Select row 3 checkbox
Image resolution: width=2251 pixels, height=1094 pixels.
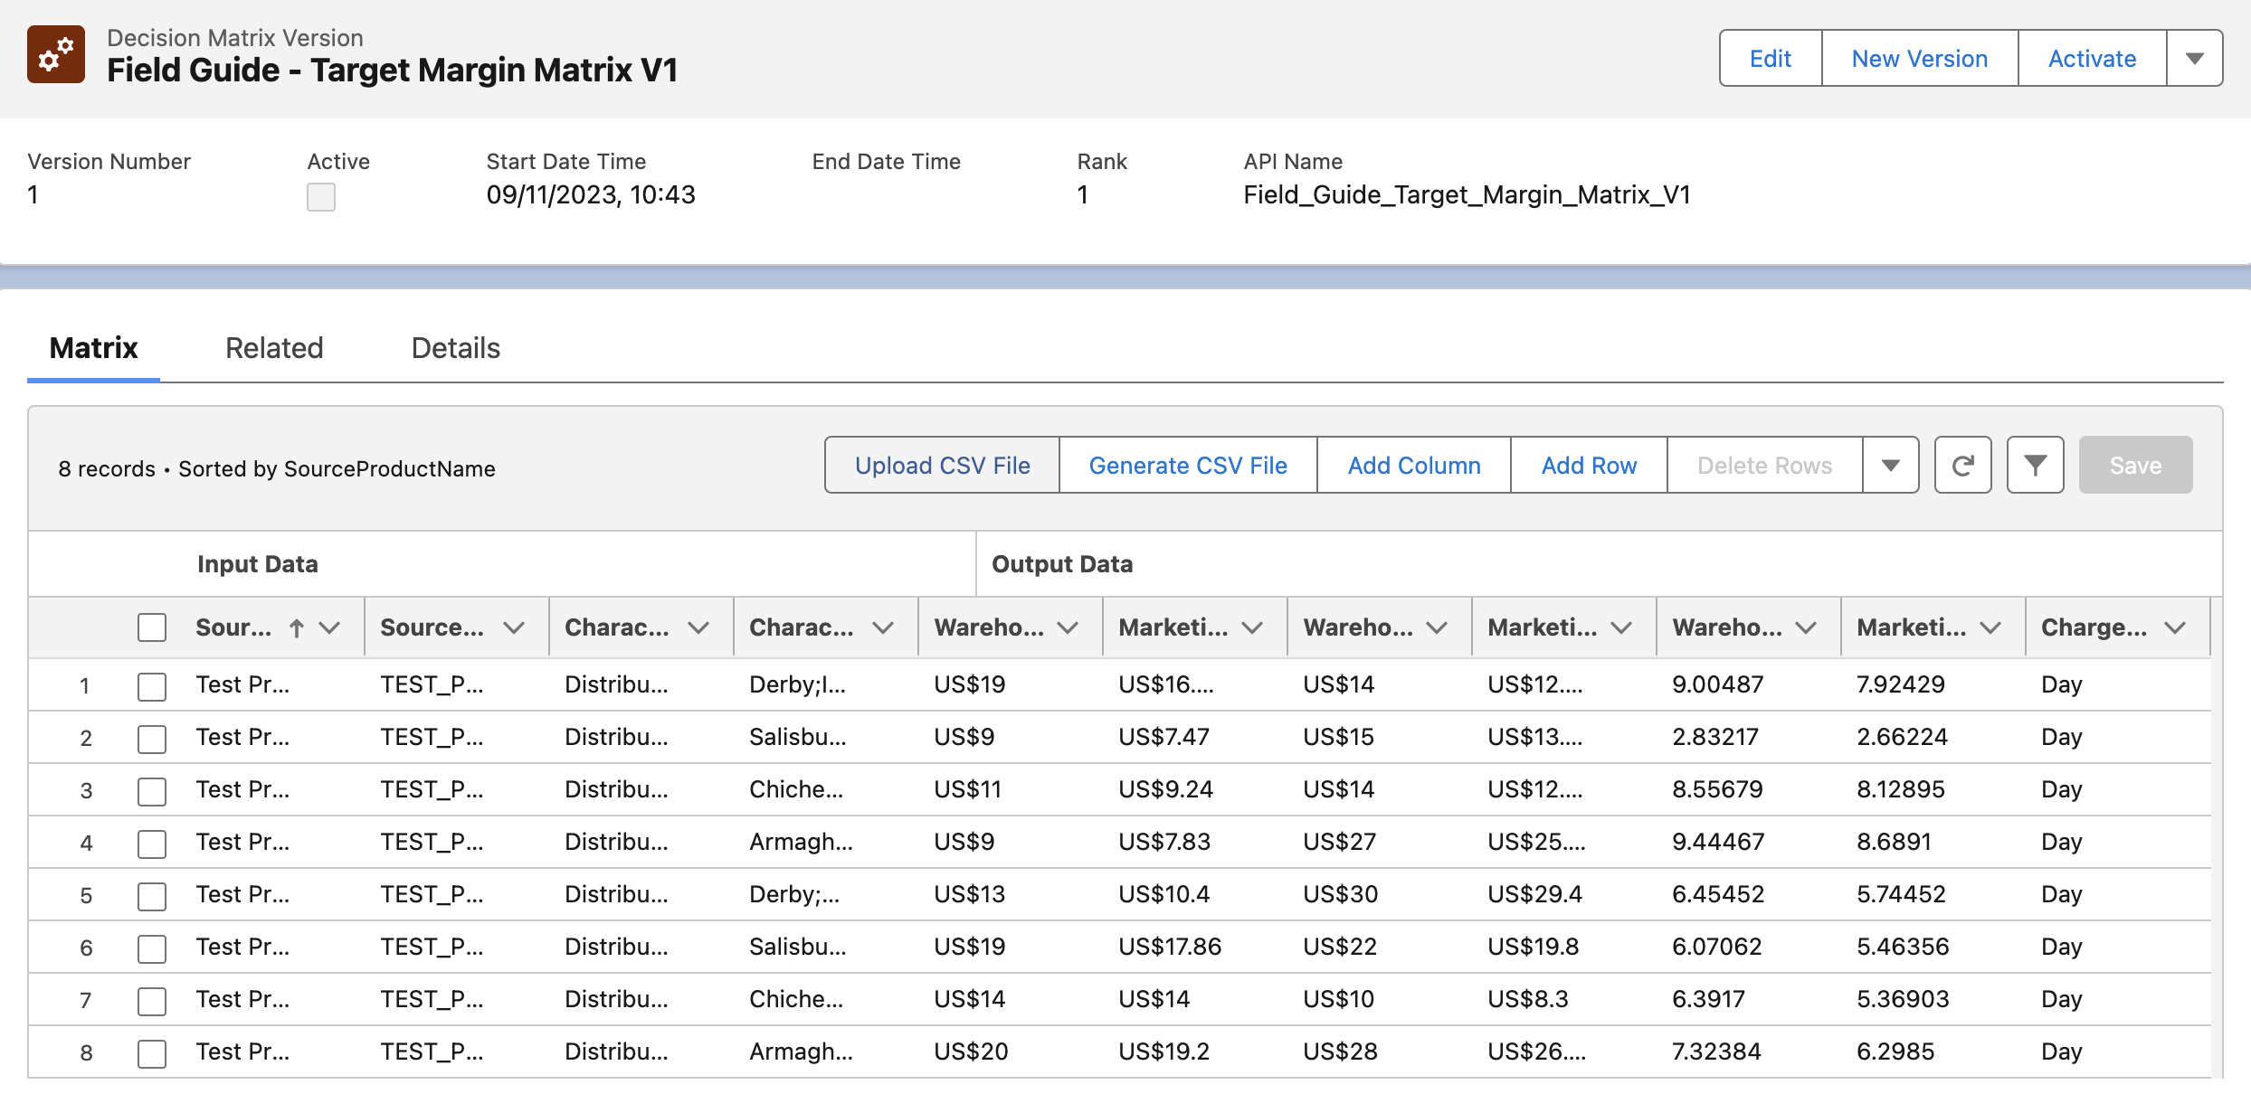coord(152,791)
